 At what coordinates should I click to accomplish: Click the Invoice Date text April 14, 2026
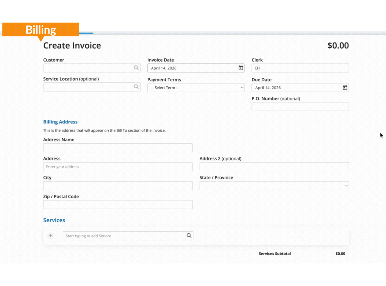coord(164,68)
